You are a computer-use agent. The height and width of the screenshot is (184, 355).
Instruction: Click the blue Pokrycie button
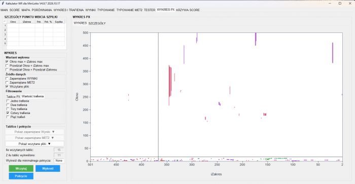click(x=21, y=176)
